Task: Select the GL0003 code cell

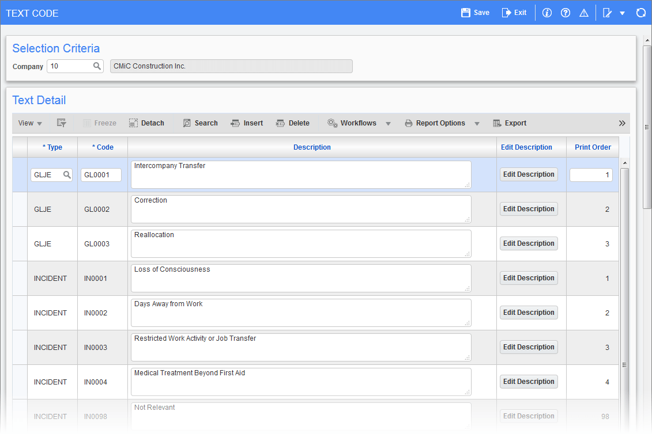Action: click(103, 244)
